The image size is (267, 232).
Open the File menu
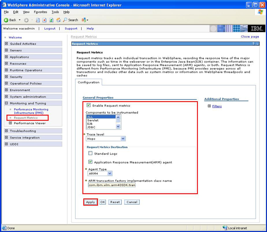[6, 12]
